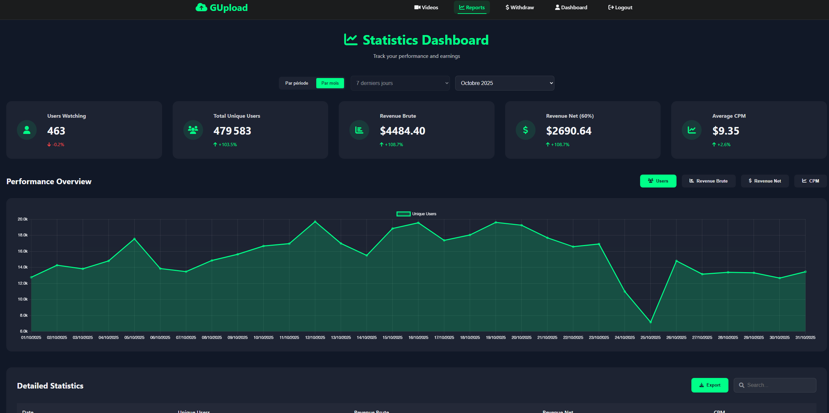Image resolution: width=829 pixels, height=413 pixels.
Task: Open the Videos navigation tab
Action: pyautogui.click(x=426, y=8)
